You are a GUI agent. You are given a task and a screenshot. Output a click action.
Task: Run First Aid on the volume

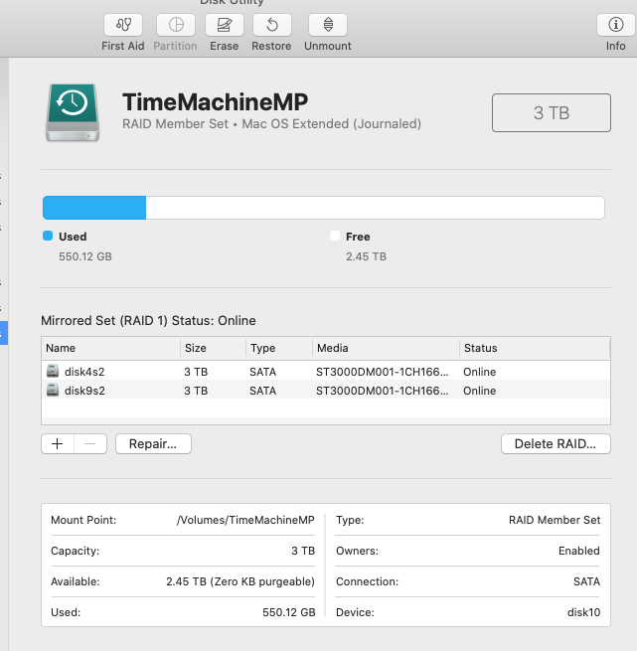(123, 25)
